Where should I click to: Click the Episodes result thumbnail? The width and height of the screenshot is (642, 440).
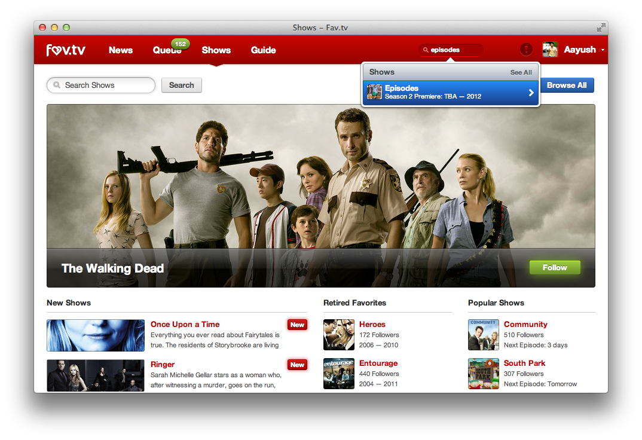click(374, 91)
